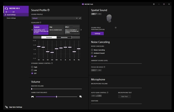Select the Low dynamic range option
The width and height of the screenshot is (174, 112).
32,70
